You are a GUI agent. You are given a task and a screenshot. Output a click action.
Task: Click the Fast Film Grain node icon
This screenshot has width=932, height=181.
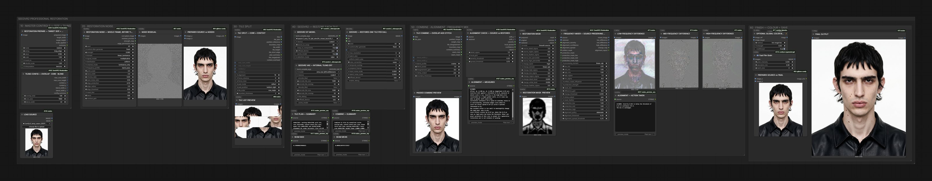[758, 55]
